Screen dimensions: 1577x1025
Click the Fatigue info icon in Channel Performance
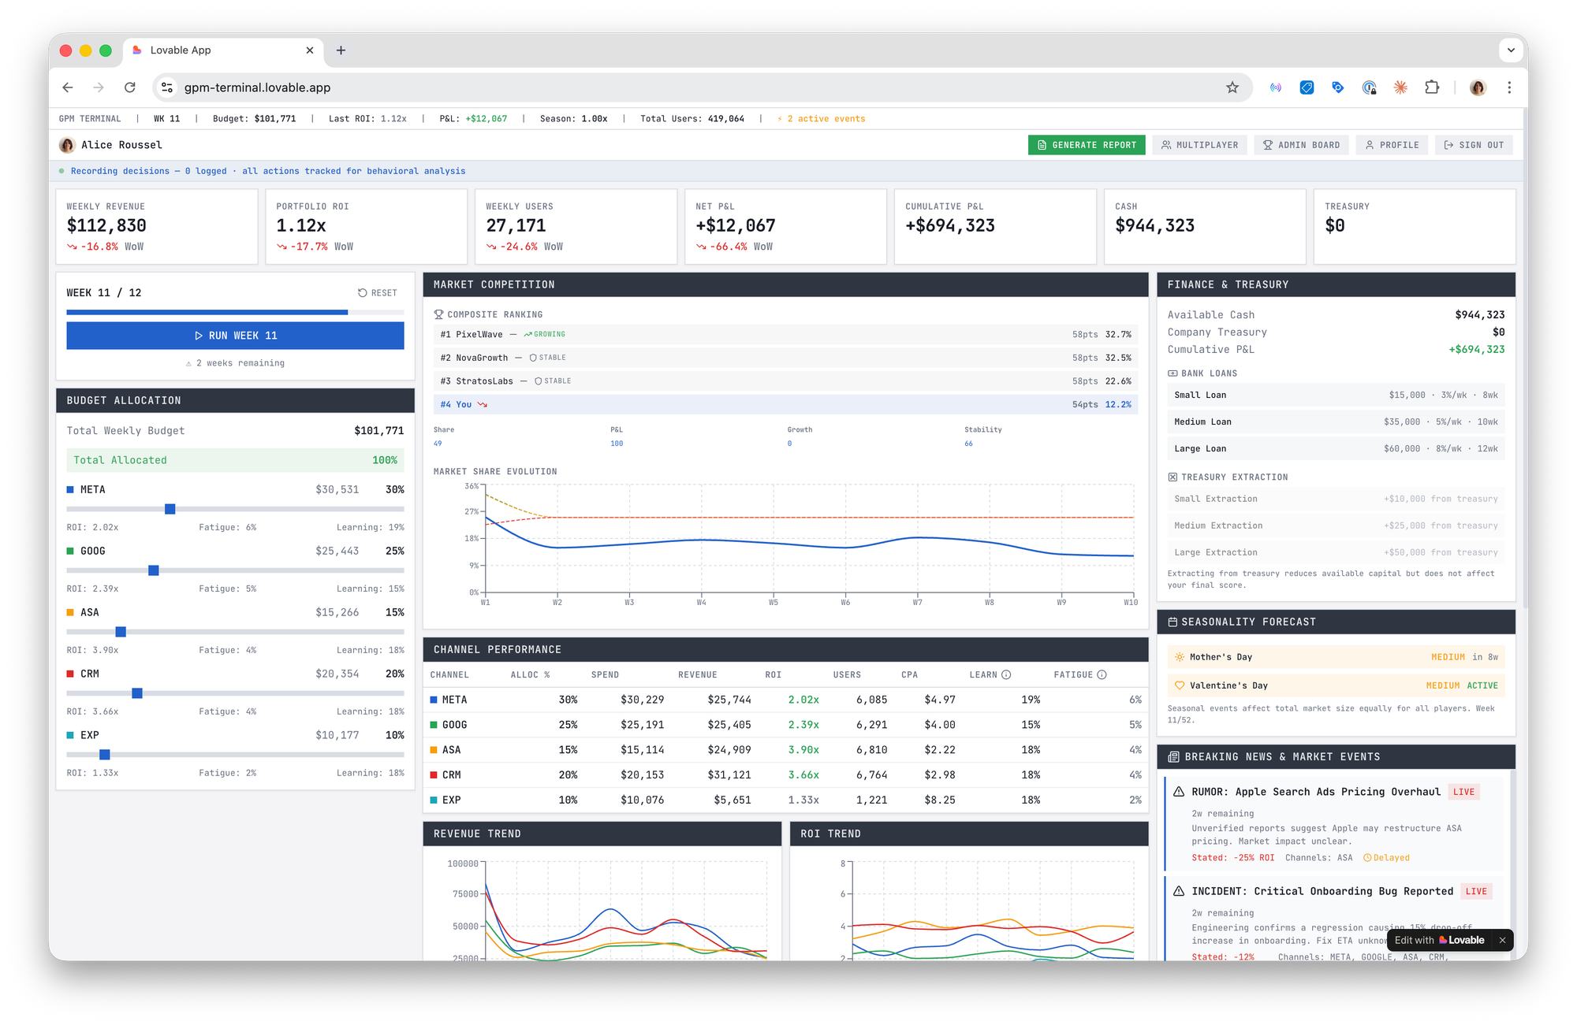[1102, 674]
